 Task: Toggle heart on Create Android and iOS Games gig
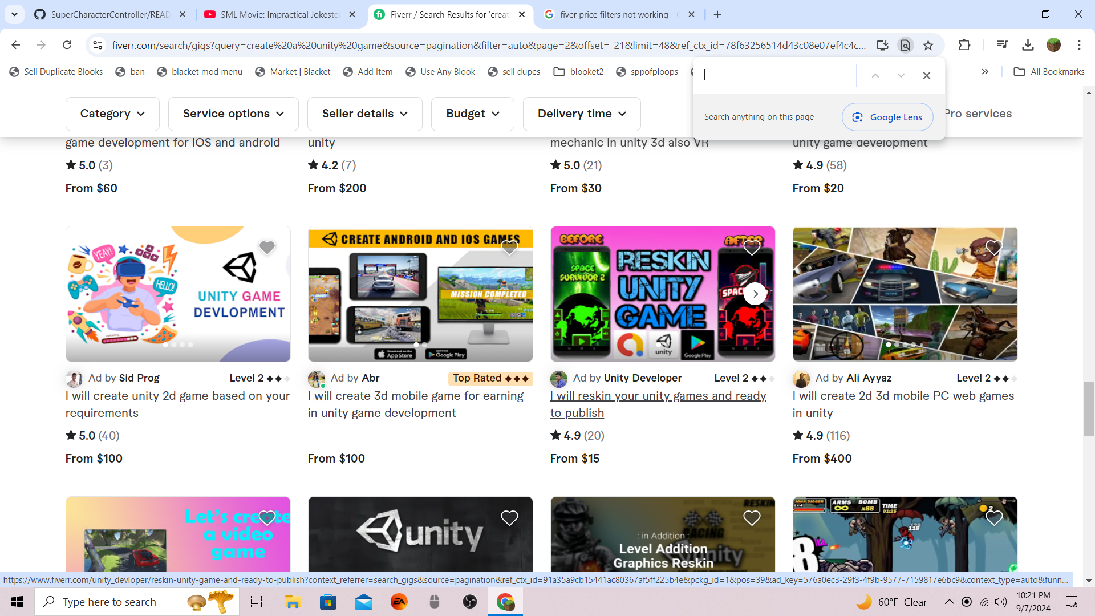509,248
